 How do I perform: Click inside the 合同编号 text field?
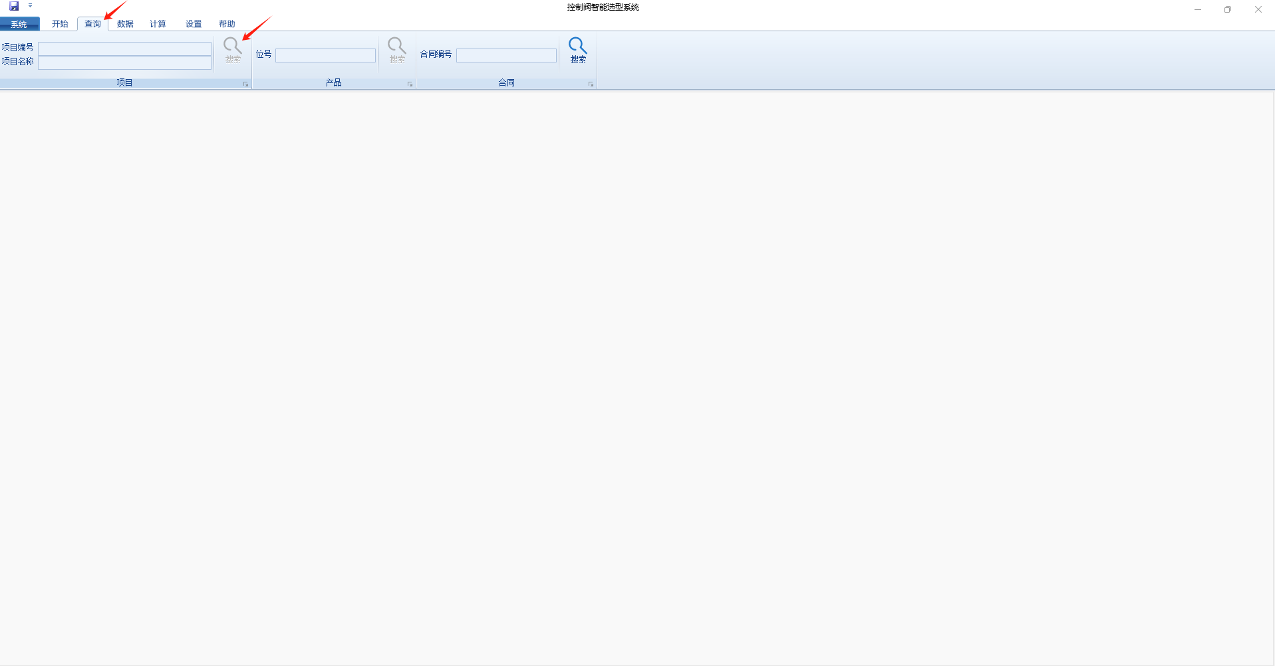[506, 56]
